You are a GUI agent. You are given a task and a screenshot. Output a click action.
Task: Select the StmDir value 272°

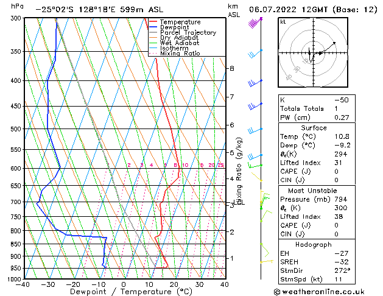point(342,271)
